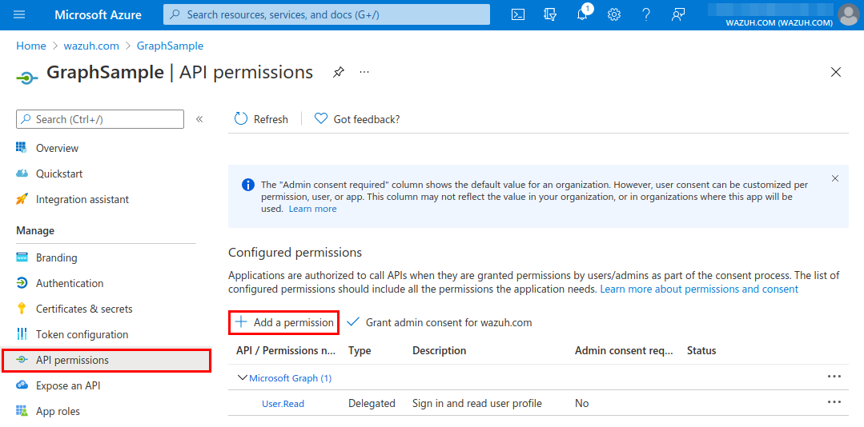Focus the sidebar Search (Ctrl+/) field
Screen dimensions: 864x427
tap(100, 119)
